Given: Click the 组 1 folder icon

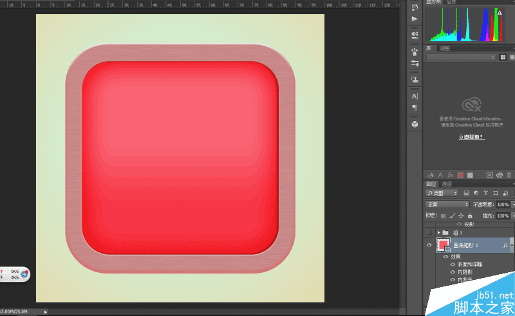Looking at the screenshot, I should click(445, 232).
